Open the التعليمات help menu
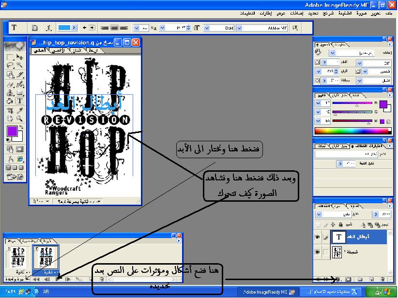 [247, 14]
